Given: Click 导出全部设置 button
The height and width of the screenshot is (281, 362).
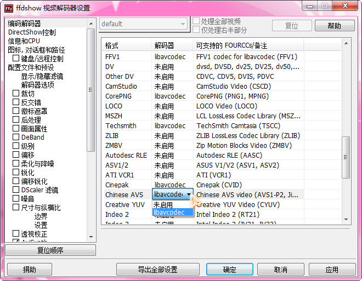Looking at the screenshot, I should tap(157, 269).
